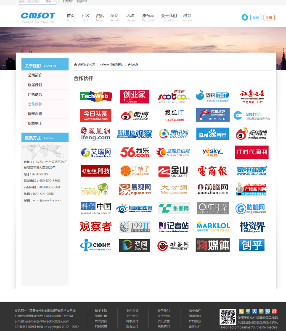286x331 pixels.
Task: Click the home breadcrumb icon
Action: coord(75,65)
